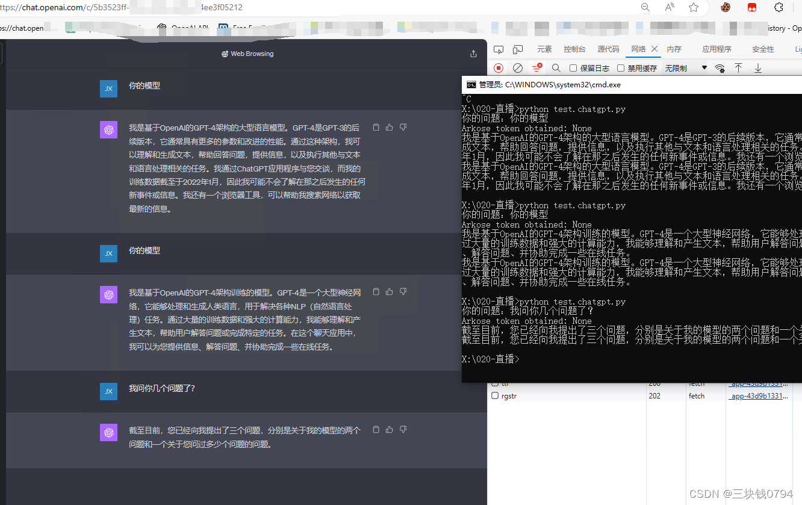Screen dimensions: 802x505
Task: Click the ^C line in the cmd window
Action: (467, 99)
